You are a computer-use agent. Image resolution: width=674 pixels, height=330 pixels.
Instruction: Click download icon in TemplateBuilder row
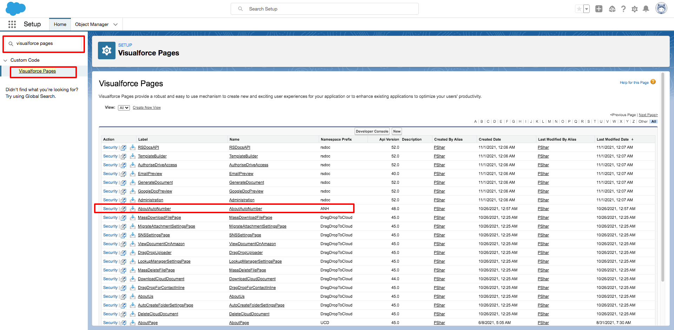[x=132, y=156]
